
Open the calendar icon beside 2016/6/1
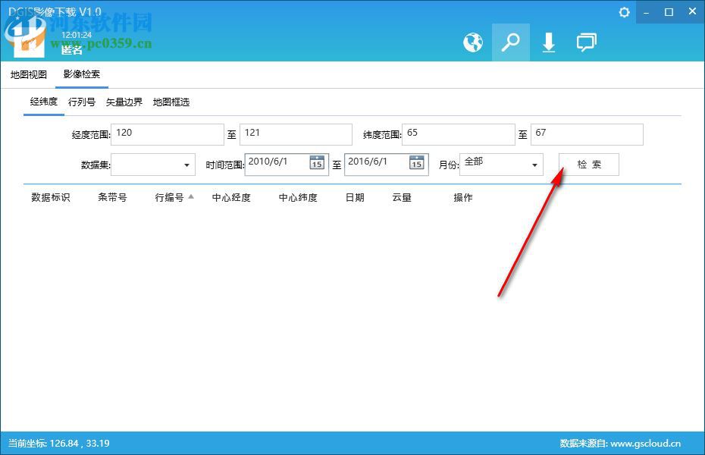tap(415, 163)
